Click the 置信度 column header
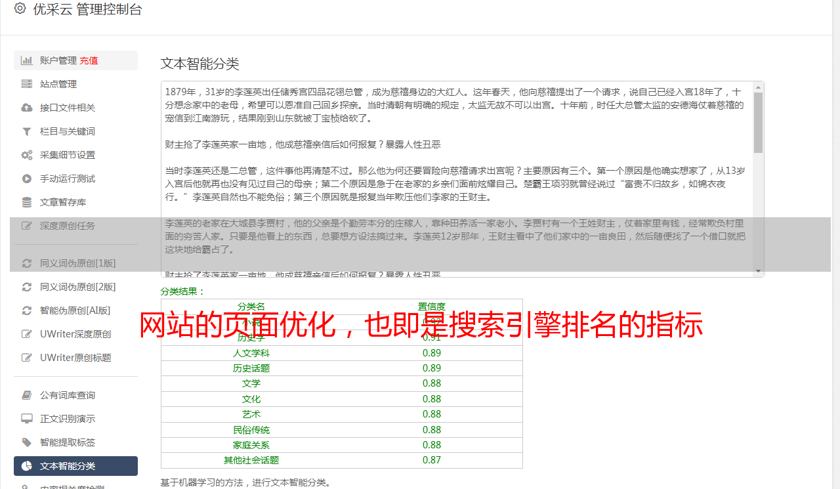This screenshot has height=489, width=840. 432,307
